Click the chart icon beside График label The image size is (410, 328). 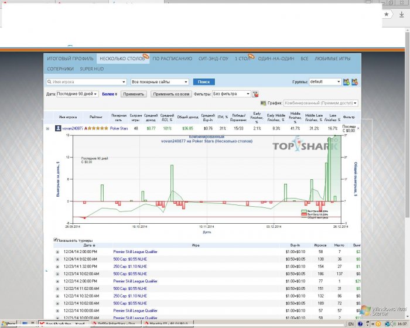pyautogui.click(x=263, y=103)
